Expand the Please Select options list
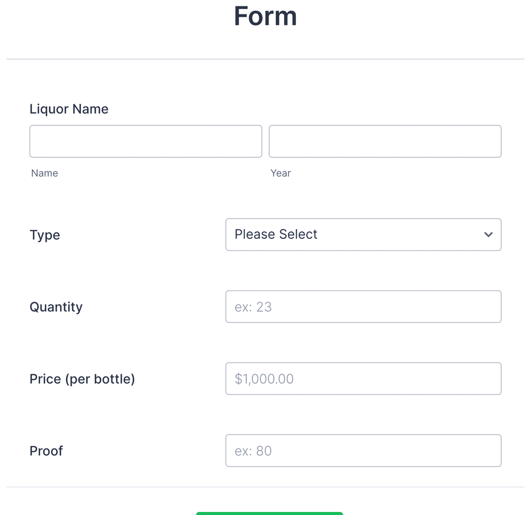Viewport: 531px width, 515px height. pyautogui.click(x=363, y=234)
